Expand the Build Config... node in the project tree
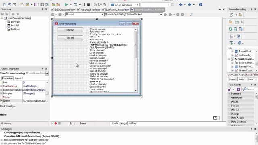Viewport: 258px width, 145px height. tap(233, 63)
